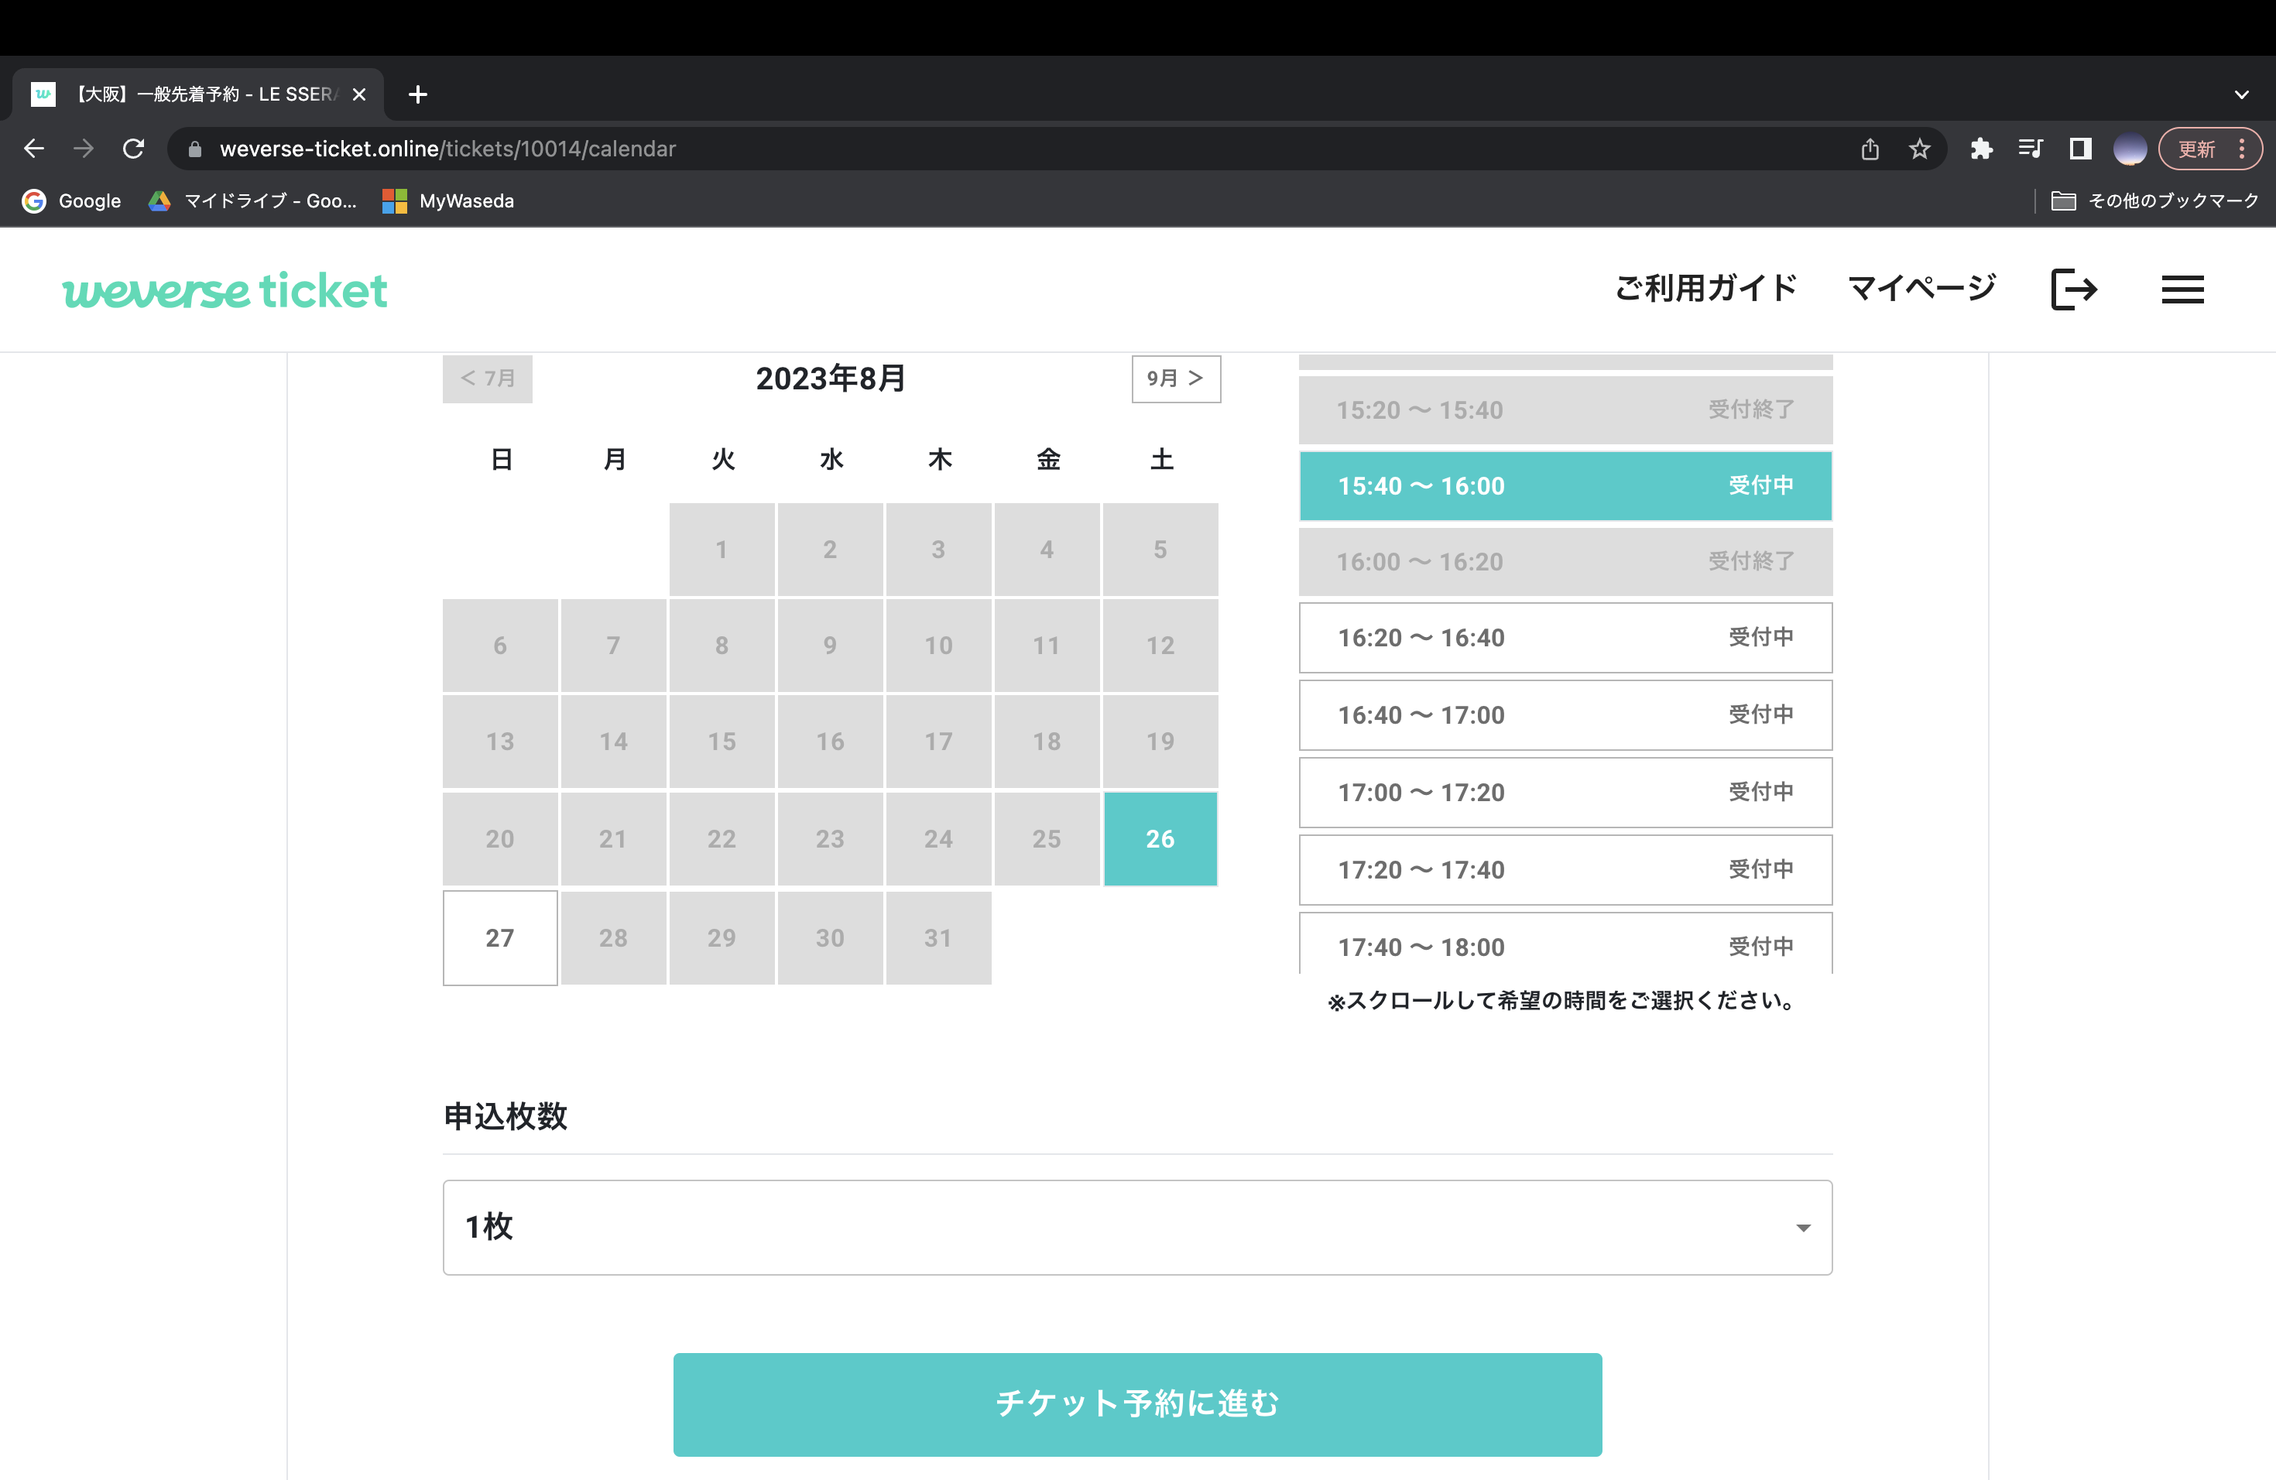Viewport: 2276px width, 1480px height.
Task: Open the hamburger menu icon
Action: 2182,289
